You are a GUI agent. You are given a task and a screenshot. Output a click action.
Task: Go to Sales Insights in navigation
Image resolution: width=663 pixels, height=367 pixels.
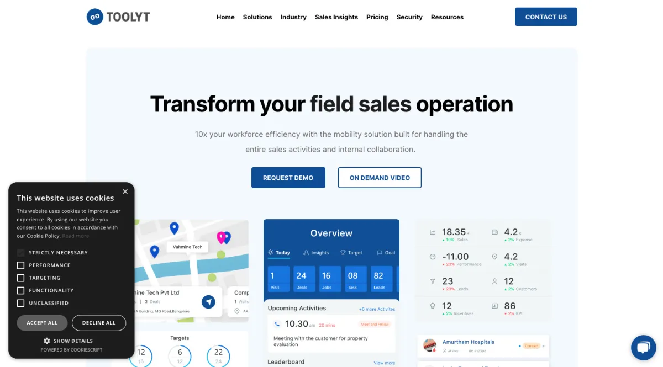pos(336,17)
